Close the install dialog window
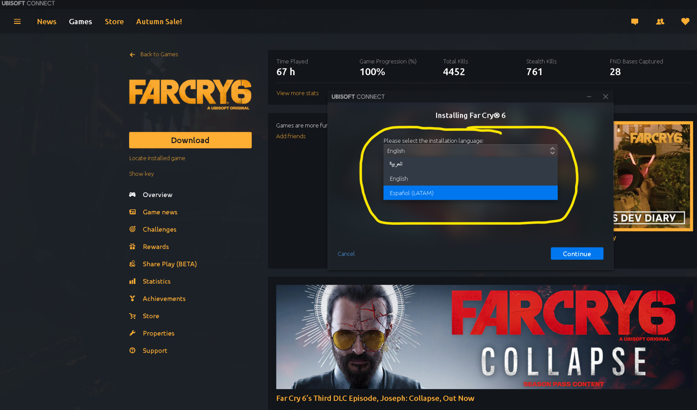 [x=605, y=97]
